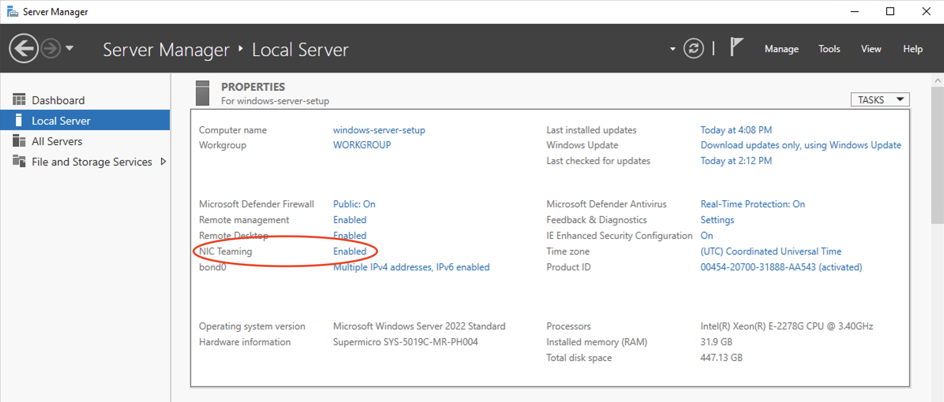This screenshot has height=402, width=944.
Task: Expand File and Storage Services arrow
Action: (x=163, y=162)
